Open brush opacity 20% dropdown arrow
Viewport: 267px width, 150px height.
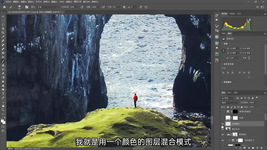(78, 7)
